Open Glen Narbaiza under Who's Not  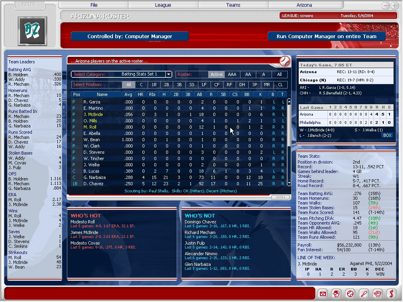[198, 264]
